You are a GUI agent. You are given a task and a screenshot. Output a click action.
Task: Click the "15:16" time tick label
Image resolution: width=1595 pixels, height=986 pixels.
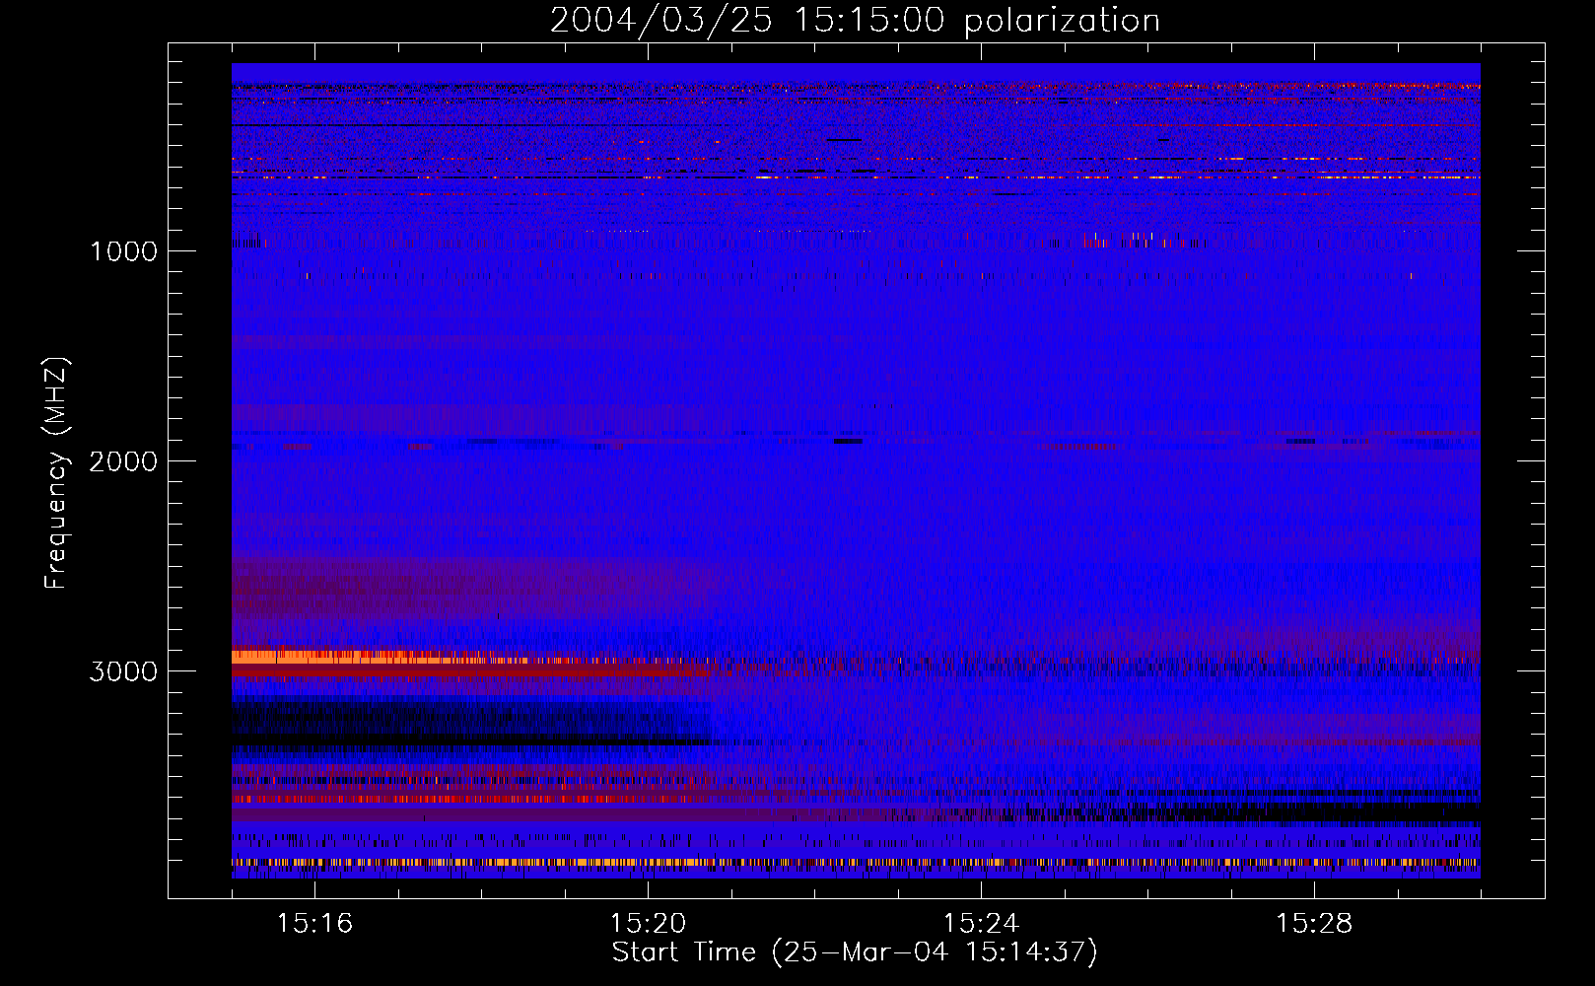point(314,923)
